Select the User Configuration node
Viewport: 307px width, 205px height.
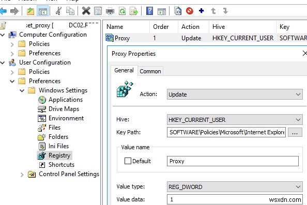pyautogui.click(x=45, y=62)
